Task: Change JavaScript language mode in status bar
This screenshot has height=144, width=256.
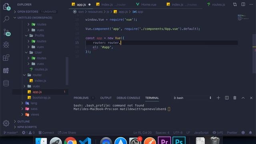Action: [x=201, y=132]
